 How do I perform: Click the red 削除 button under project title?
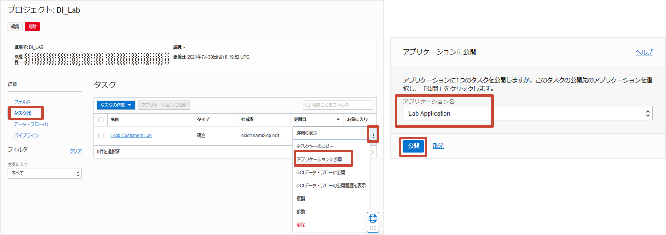(x=32, y=27)
